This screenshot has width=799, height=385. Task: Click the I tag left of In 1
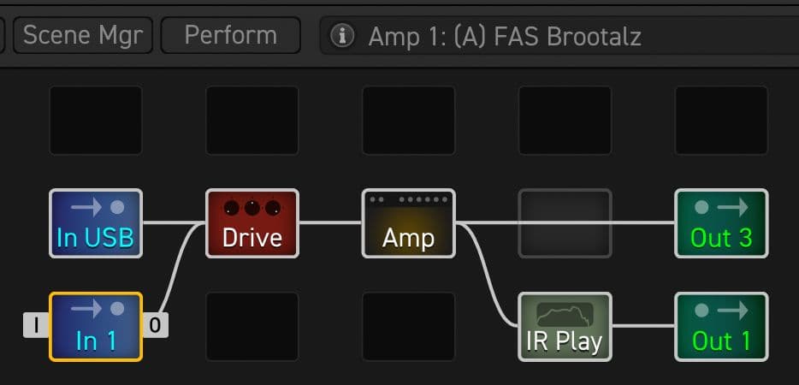point(36,325)
